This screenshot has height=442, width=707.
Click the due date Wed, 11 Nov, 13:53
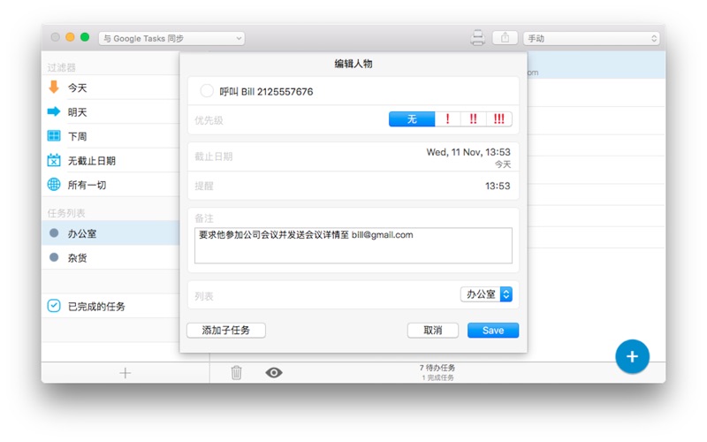468,152
